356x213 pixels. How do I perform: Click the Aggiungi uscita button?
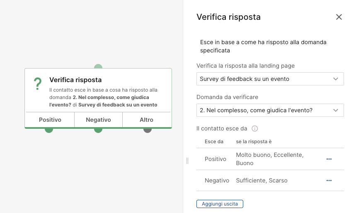[220, 204]
